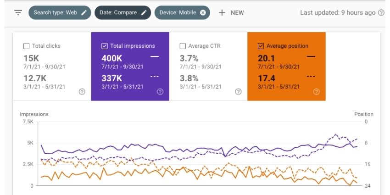Click 7/1/21 - 9/30/21 date in Total clicks card
This screenshot has width=390, height=195.
pyautogui.click(x=44, y=67)
